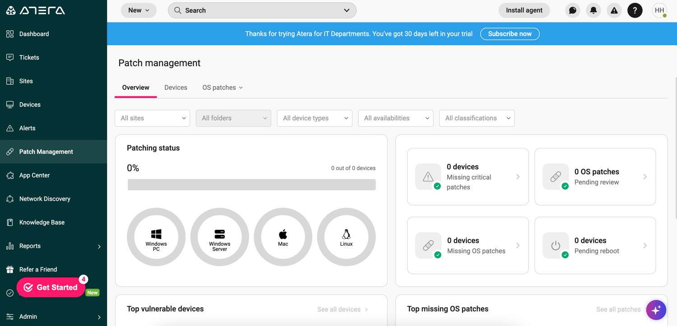Click the Install agent button
This screenshot has width=677, height=326.
coord(524,10)
